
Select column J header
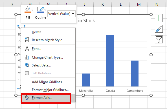(x=85, y=4)
